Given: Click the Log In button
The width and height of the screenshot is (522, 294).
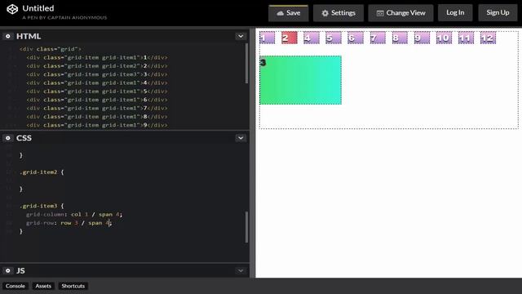Looking at the screenshot, I should (455, 13).
